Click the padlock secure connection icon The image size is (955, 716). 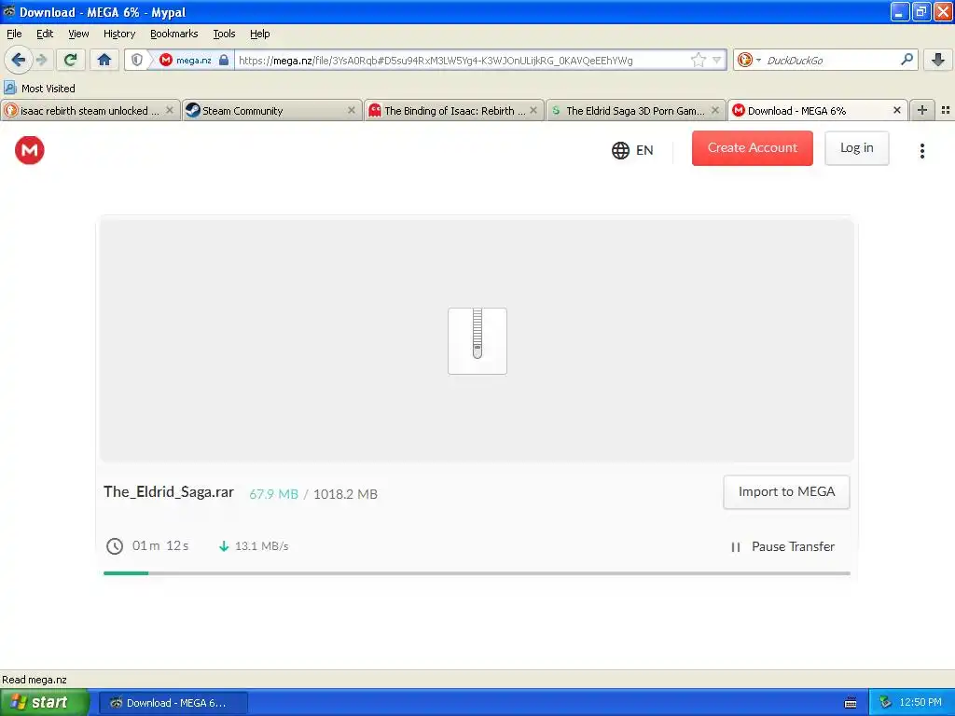tap(224, 60)
